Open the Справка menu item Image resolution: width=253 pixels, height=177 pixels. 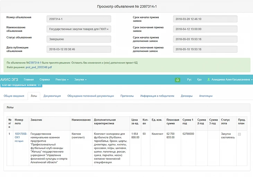45,80
